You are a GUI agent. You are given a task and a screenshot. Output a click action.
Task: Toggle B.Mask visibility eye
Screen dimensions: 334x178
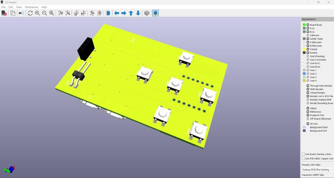[308, 53]
